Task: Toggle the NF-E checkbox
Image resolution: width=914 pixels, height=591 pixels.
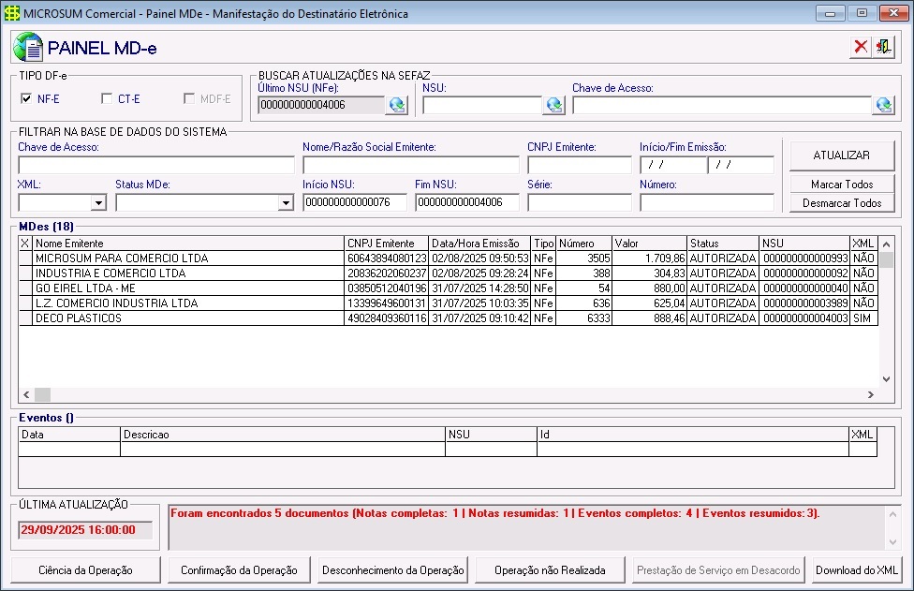Action: tap(26, 98)
